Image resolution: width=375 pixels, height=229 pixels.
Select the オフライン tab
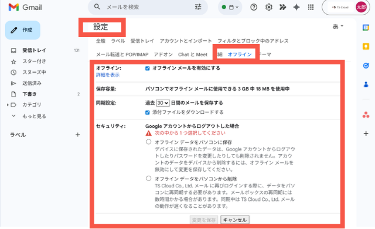(x=240, y=54)
